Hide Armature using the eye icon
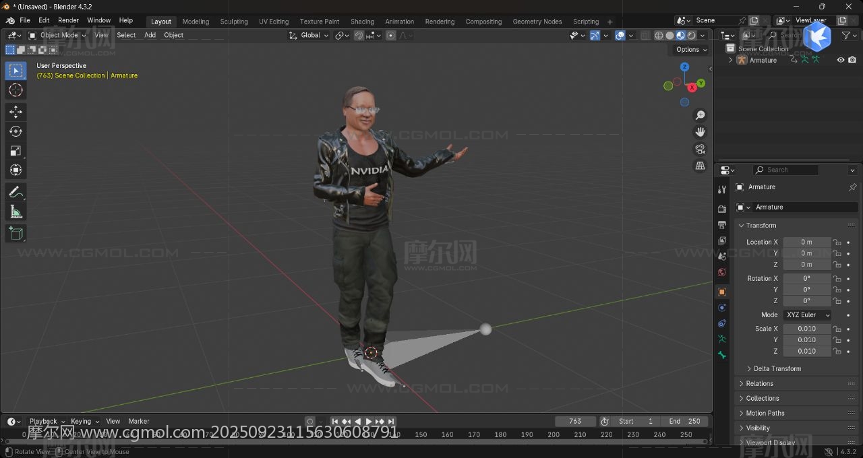Image resolution: width=863 pixels, height=458 pixels. click(x=841, y=60)
